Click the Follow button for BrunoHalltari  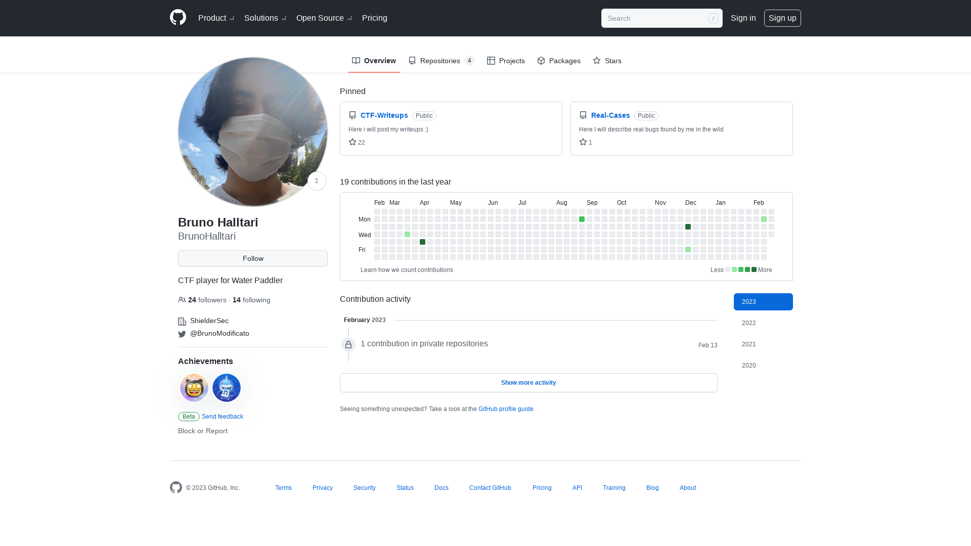tap(253, 258)
